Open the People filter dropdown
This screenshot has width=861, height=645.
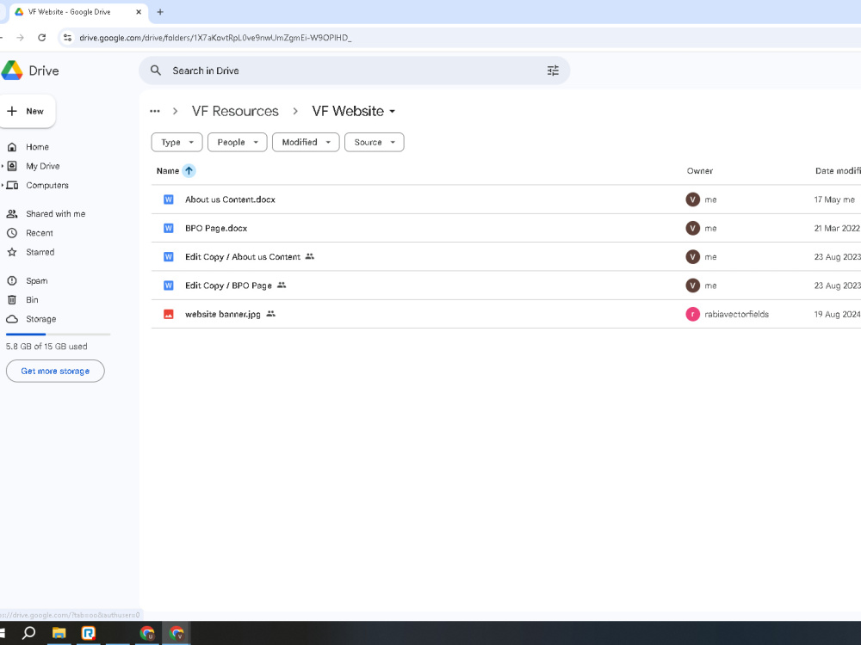tap(238, 143)
